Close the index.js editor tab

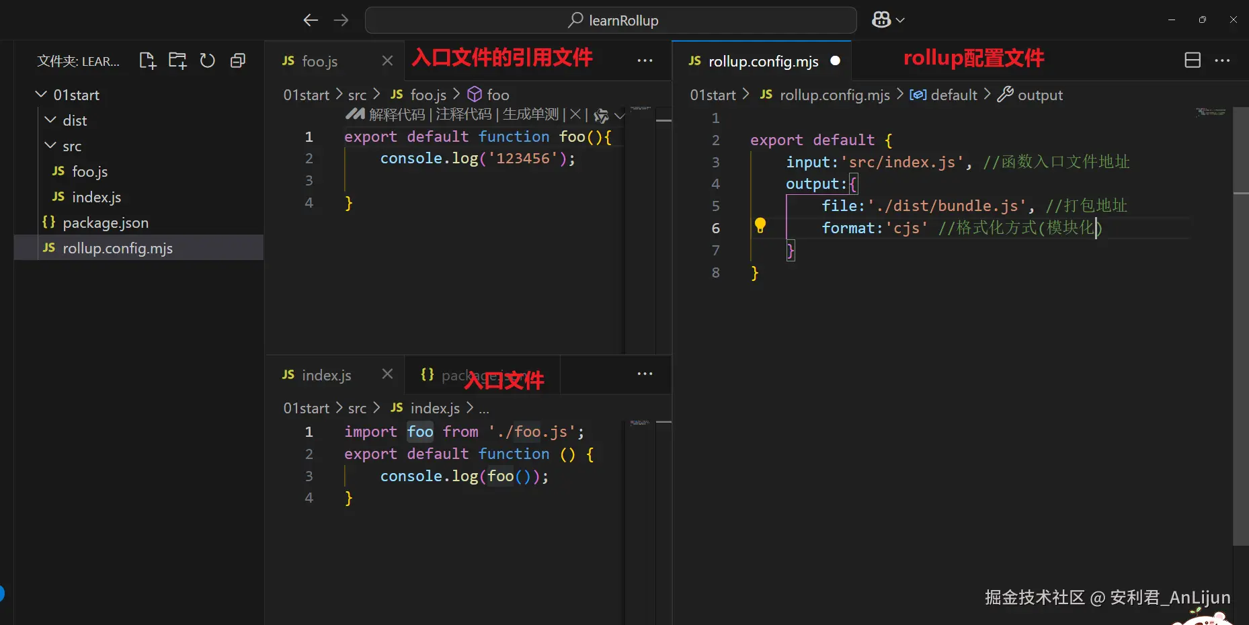[387, 374]
